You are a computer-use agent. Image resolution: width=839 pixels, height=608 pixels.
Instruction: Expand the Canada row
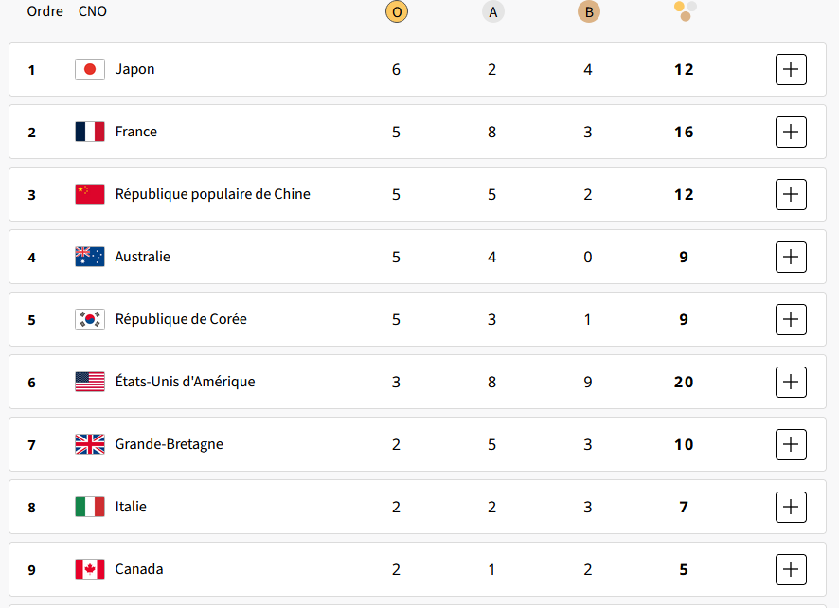coord(791,569)
